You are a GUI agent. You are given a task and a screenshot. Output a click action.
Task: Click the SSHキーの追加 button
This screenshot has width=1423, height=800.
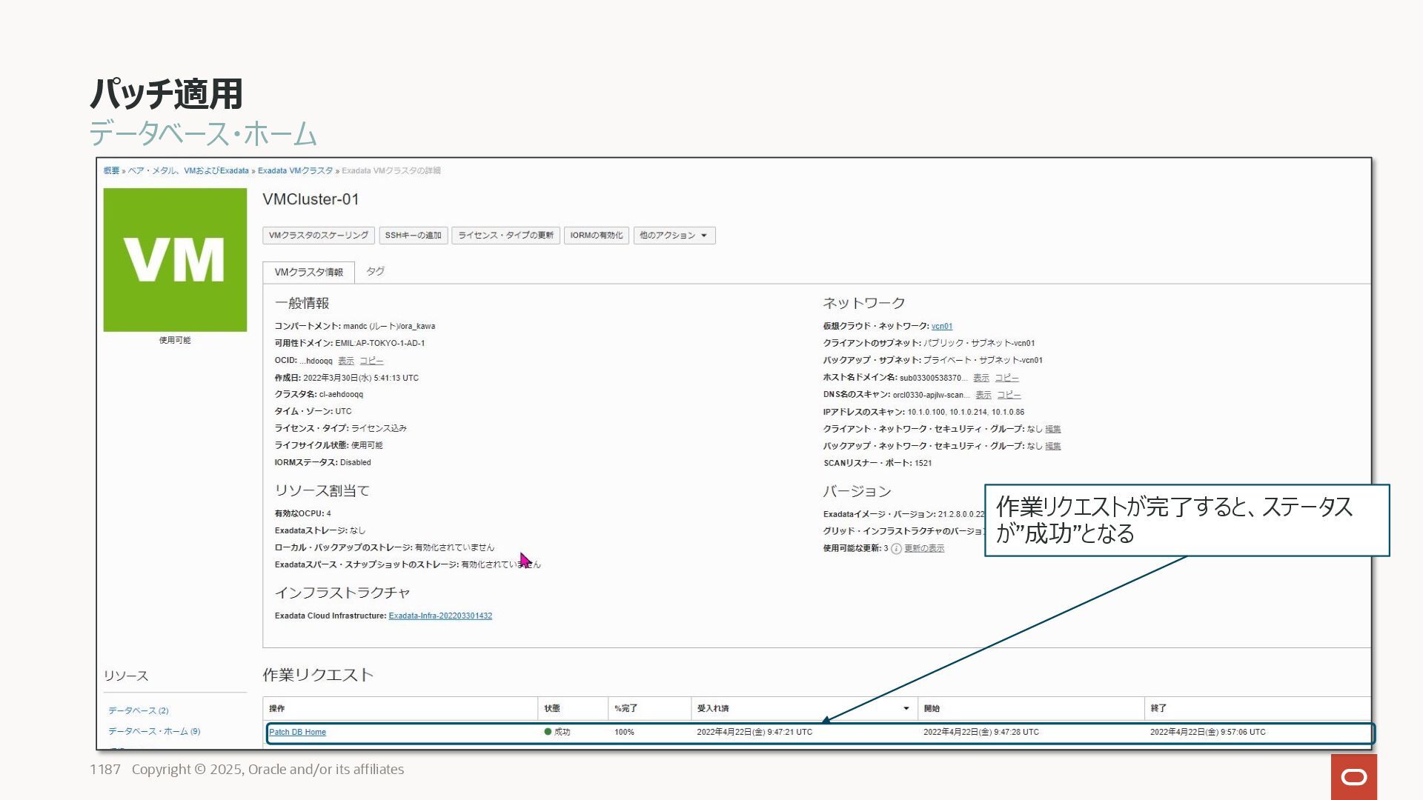click(413, 236)
